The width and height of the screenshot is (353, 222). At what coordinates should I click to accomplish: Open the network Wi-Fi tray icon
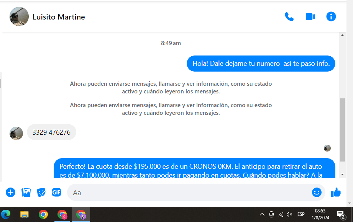click(281, 214)
